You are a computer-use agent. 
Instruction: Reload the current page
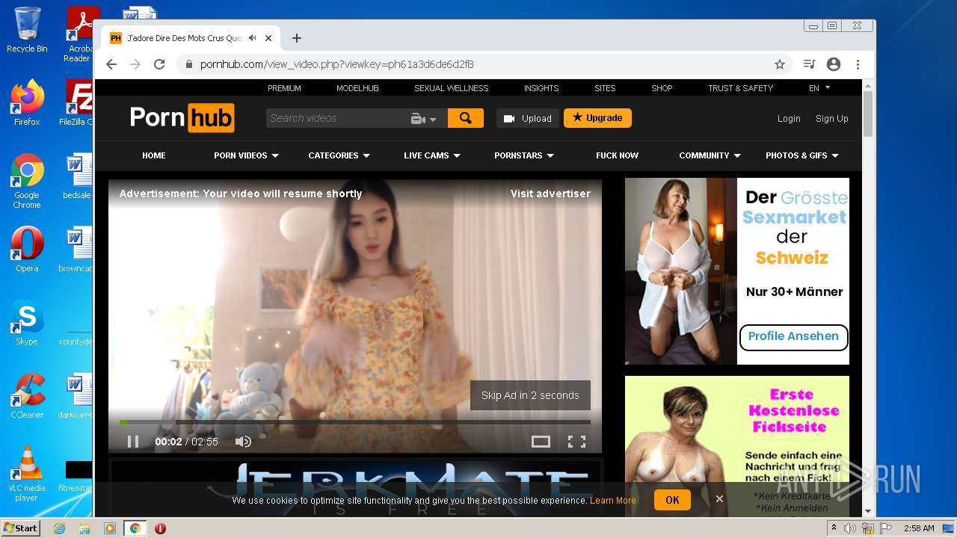pos(159,64)
